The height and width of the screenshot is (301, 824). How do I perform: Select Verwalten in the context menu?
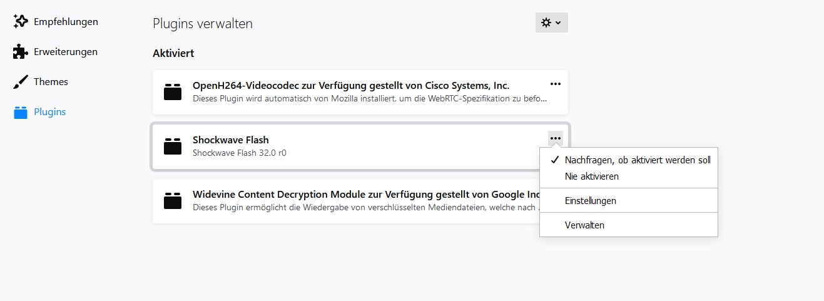coord(584,225)
